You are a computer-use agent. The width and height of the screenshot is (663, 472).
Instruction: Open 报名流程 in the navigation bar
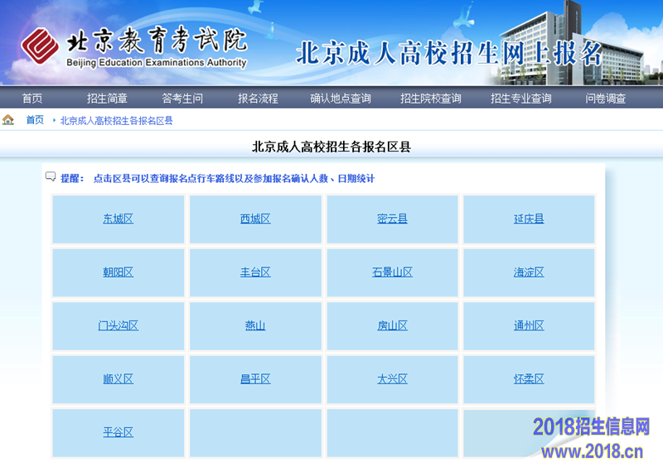258,99
